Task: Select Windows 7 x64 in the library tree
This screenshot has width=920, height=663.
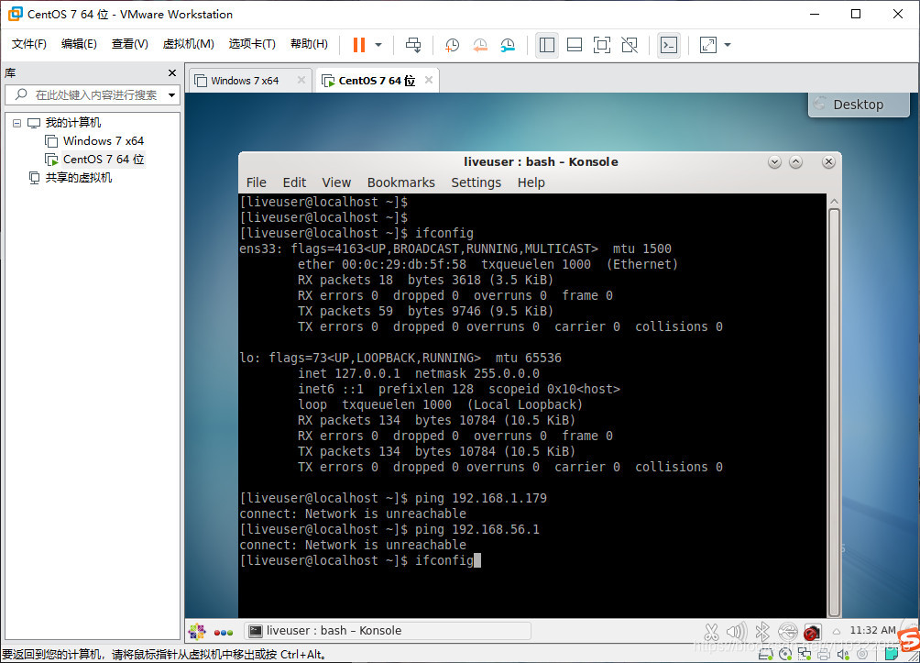Action: (x=104, y=141)
